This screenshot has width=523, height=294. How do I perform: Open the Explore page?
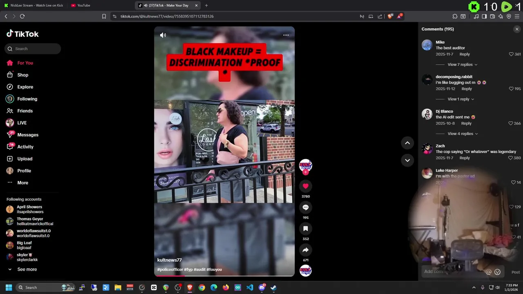25,87
